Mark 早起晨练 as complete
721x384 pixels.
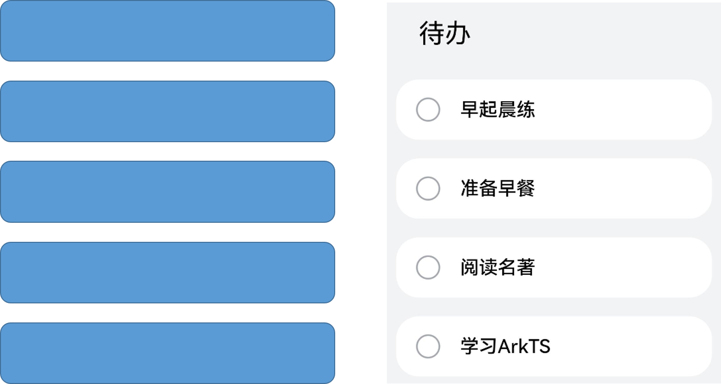427,110
